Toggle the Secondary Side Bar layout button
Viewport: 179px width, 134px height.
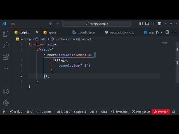tap(153, 24)
